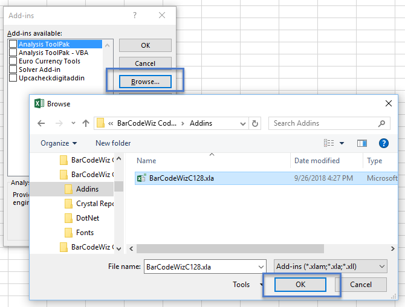Viewport: 405px width, 307px height.
Task: Open recent locations chevron beside Forward arrow
Action: coord(73,123)
